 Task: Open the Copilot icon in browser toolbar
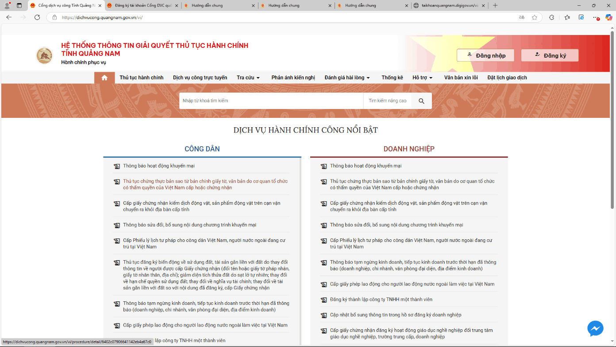click(x=609, y=17)
